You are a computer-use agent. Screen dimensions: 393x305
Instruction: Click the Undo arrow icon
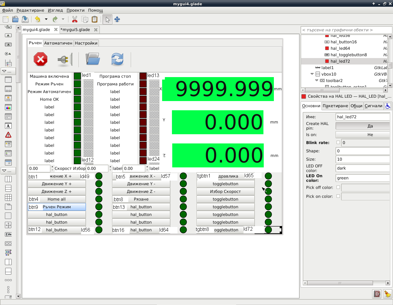pos(37,19)
